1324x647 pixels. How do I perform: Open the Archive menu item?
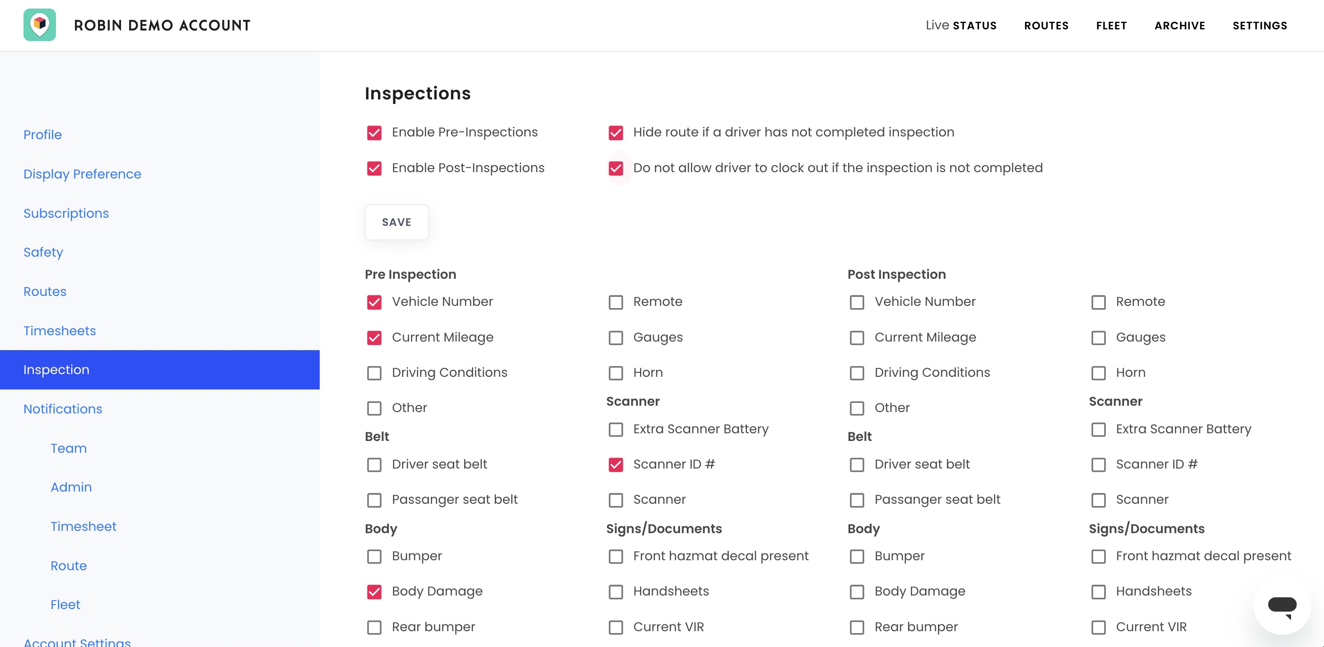coord(1179,25)
